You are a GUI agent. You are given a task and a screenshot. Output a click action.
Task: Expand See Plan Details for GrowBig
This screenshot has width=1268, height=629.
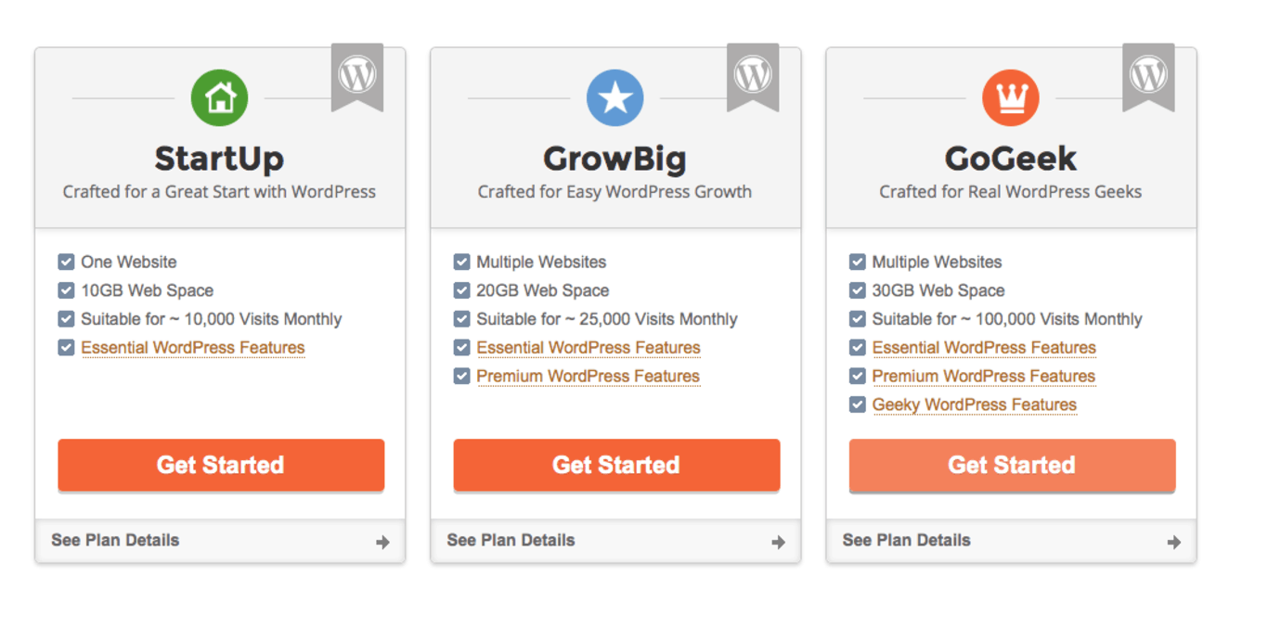tap(615, 541)
